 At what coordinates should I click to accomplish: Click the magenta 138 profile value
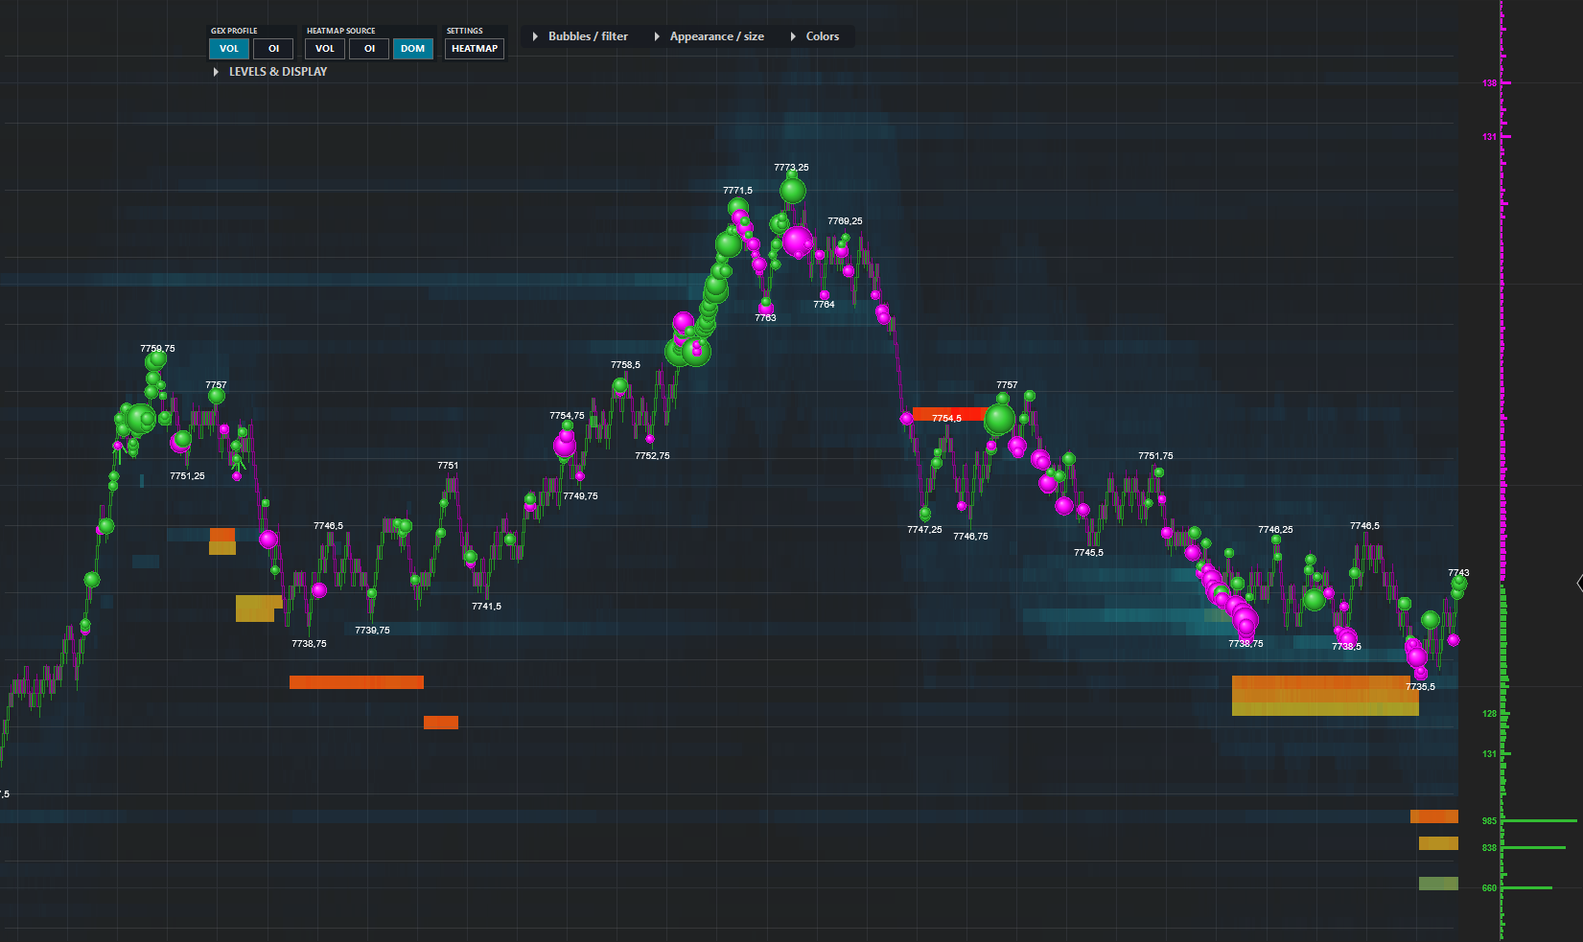pyautogui.click(x=1489, y=83)
